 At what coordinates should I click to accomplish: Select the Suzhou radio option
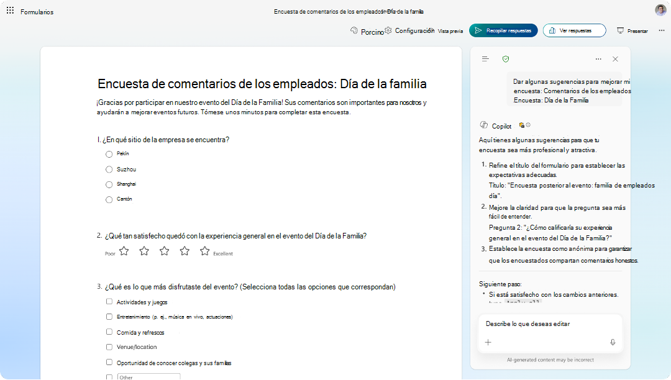click(x=109, y=170)
